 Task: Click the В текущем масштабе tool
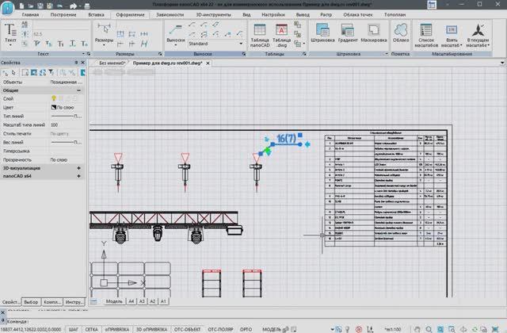(478, 35)
